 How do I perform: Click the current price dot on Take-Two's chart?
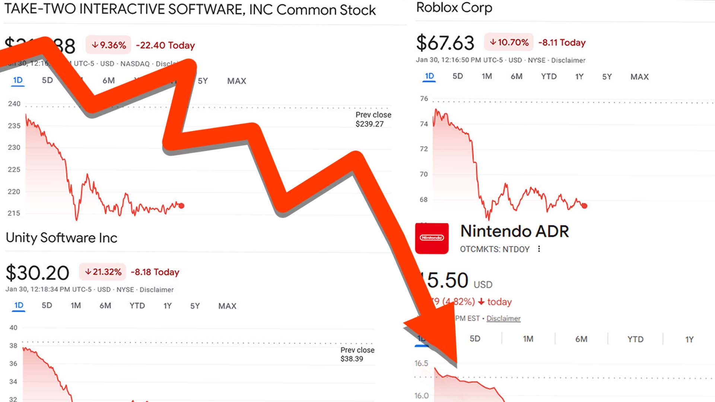point(181,205)
